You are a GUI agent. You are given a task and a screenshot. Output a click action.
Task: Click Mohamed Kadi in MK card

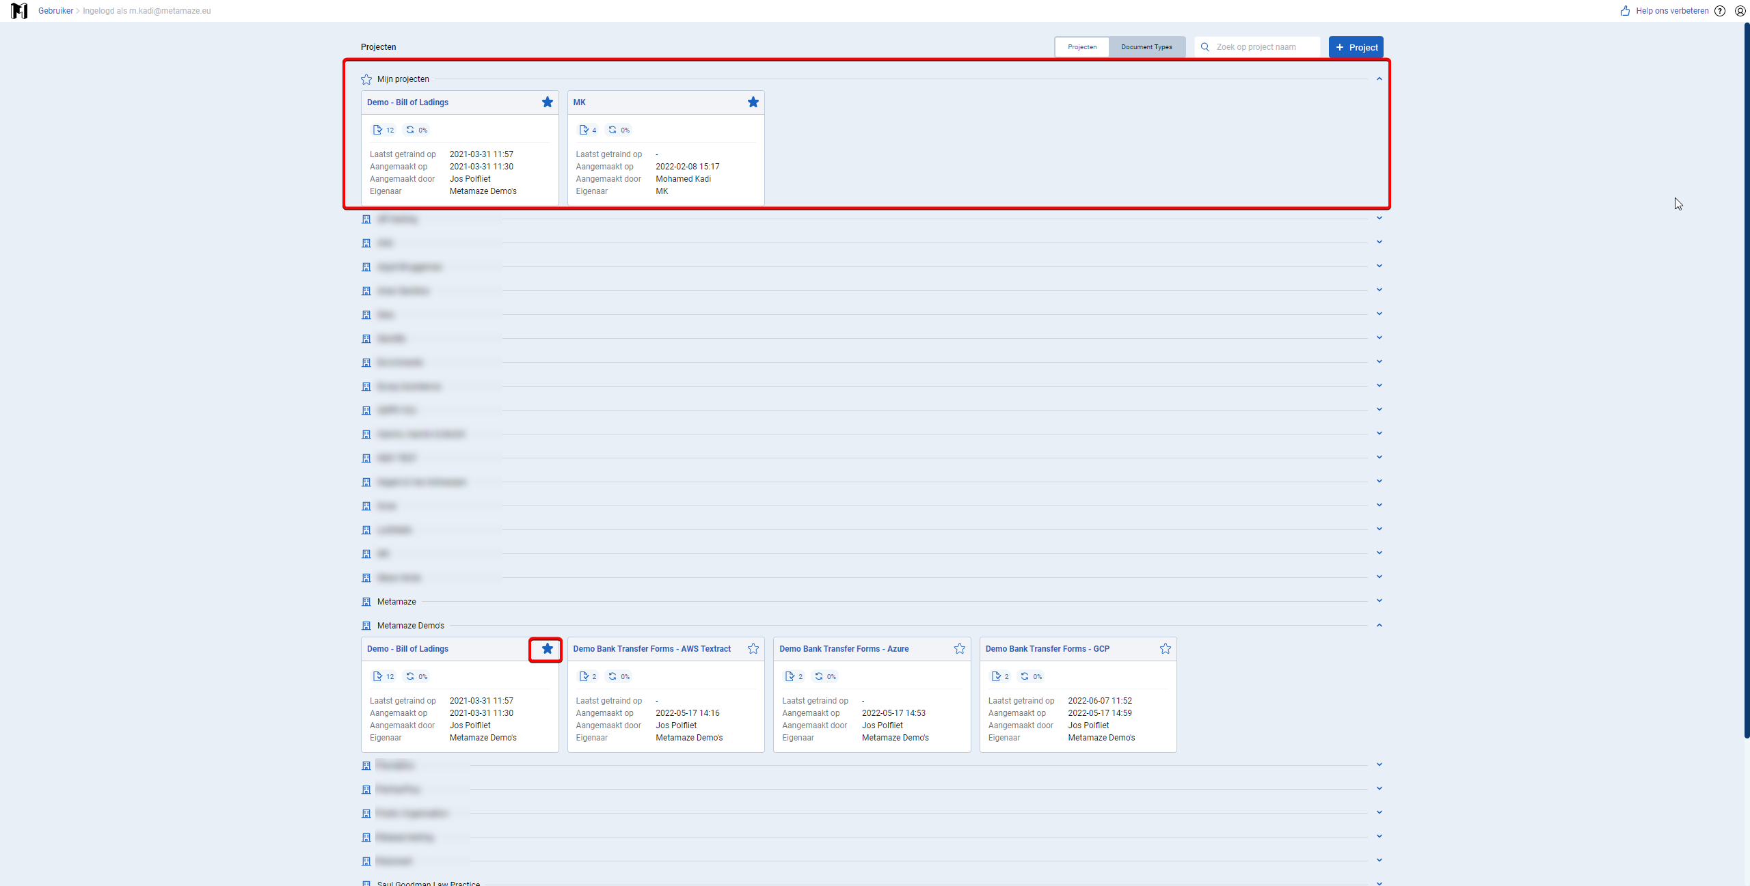click(x=683, y=179)
